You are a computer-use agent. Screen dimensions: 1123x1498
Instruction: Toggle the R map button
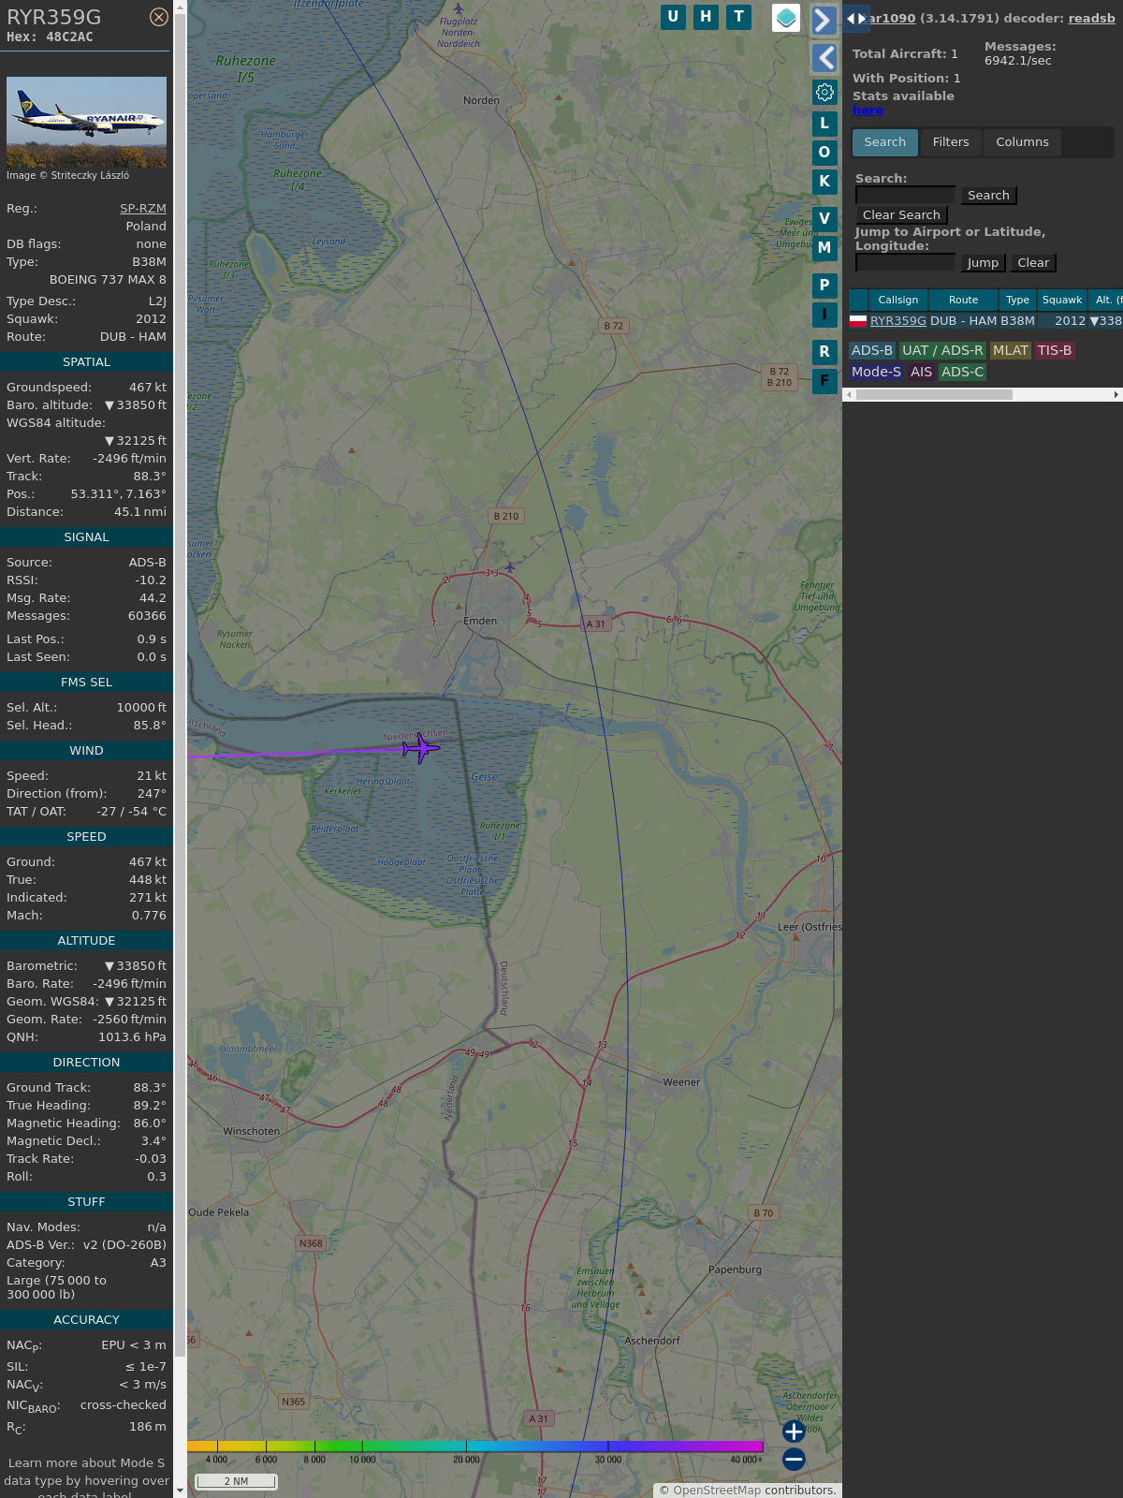coord(824,351)
